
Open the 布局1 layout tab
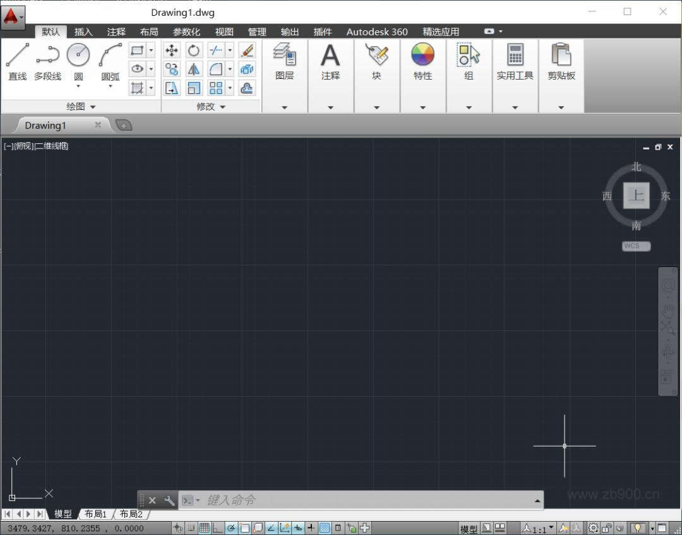click(95, 514)
